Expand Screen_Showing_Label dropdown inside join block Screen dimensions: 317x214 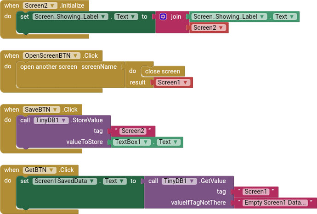[229, 16]
